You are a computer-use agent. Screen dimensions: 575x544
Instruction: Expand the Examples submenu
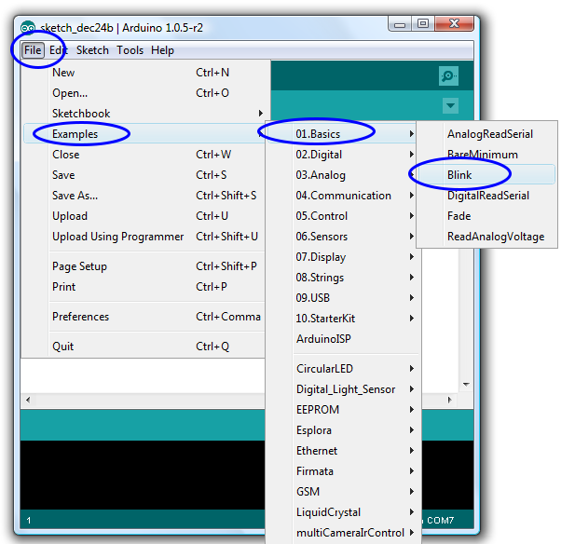[x=145, y=134]
